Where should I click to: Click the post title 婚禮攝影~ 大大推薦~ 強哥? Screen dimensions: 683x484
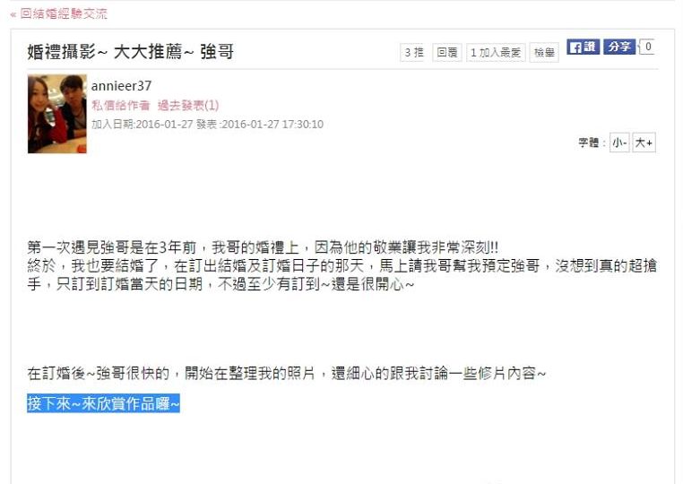click(131, 52)
